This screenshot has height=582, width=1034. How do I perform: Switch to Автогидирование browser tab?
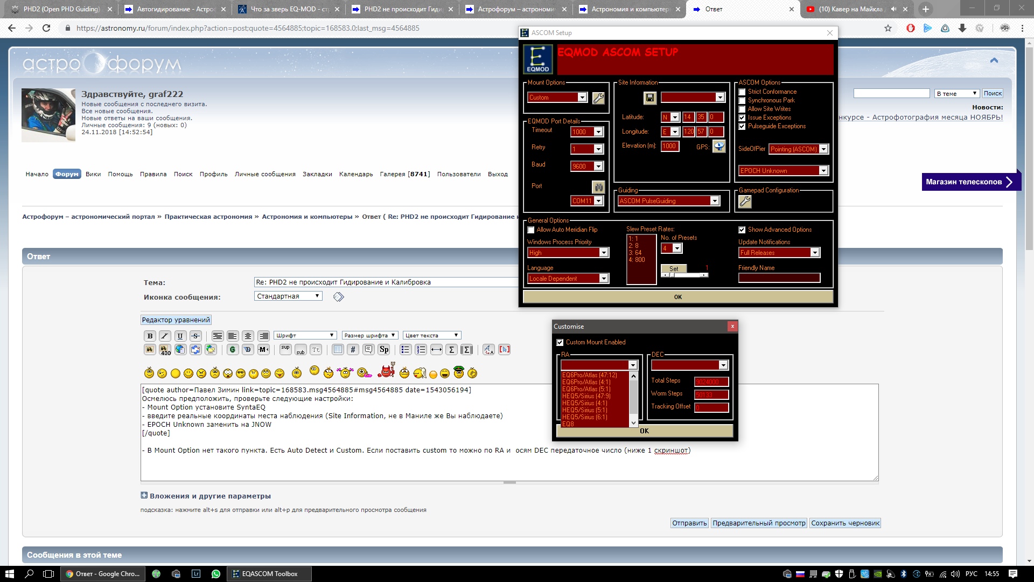pyautogui.click(x=176, y=9)
